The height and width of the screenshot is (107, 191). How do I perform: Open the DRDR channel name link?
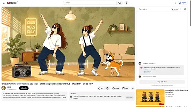point(9,87)
